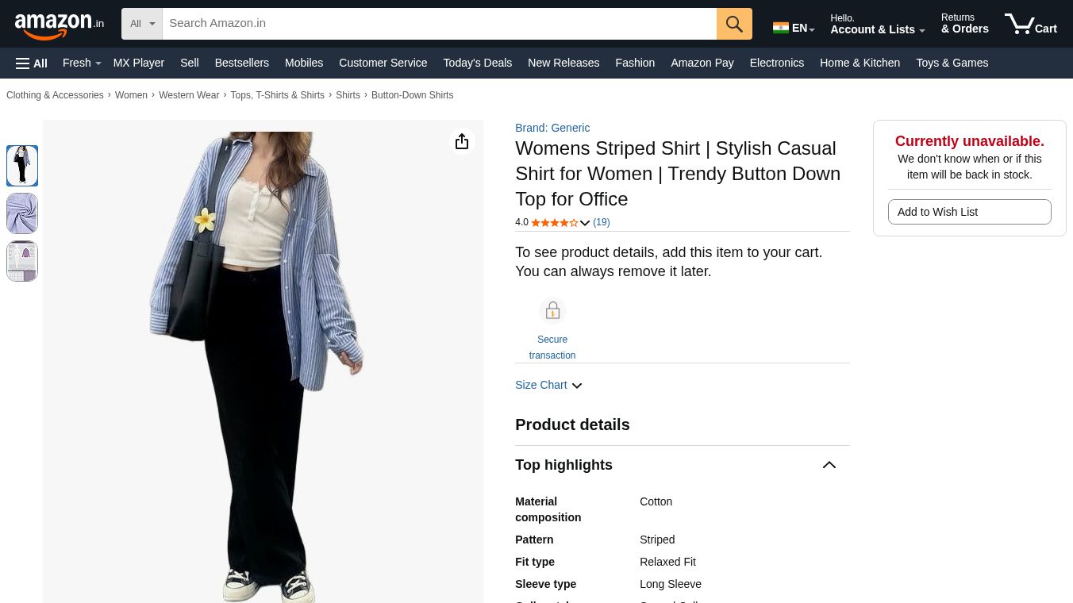
Task: Open the search category All dropdown
Action: coord(142,24)
